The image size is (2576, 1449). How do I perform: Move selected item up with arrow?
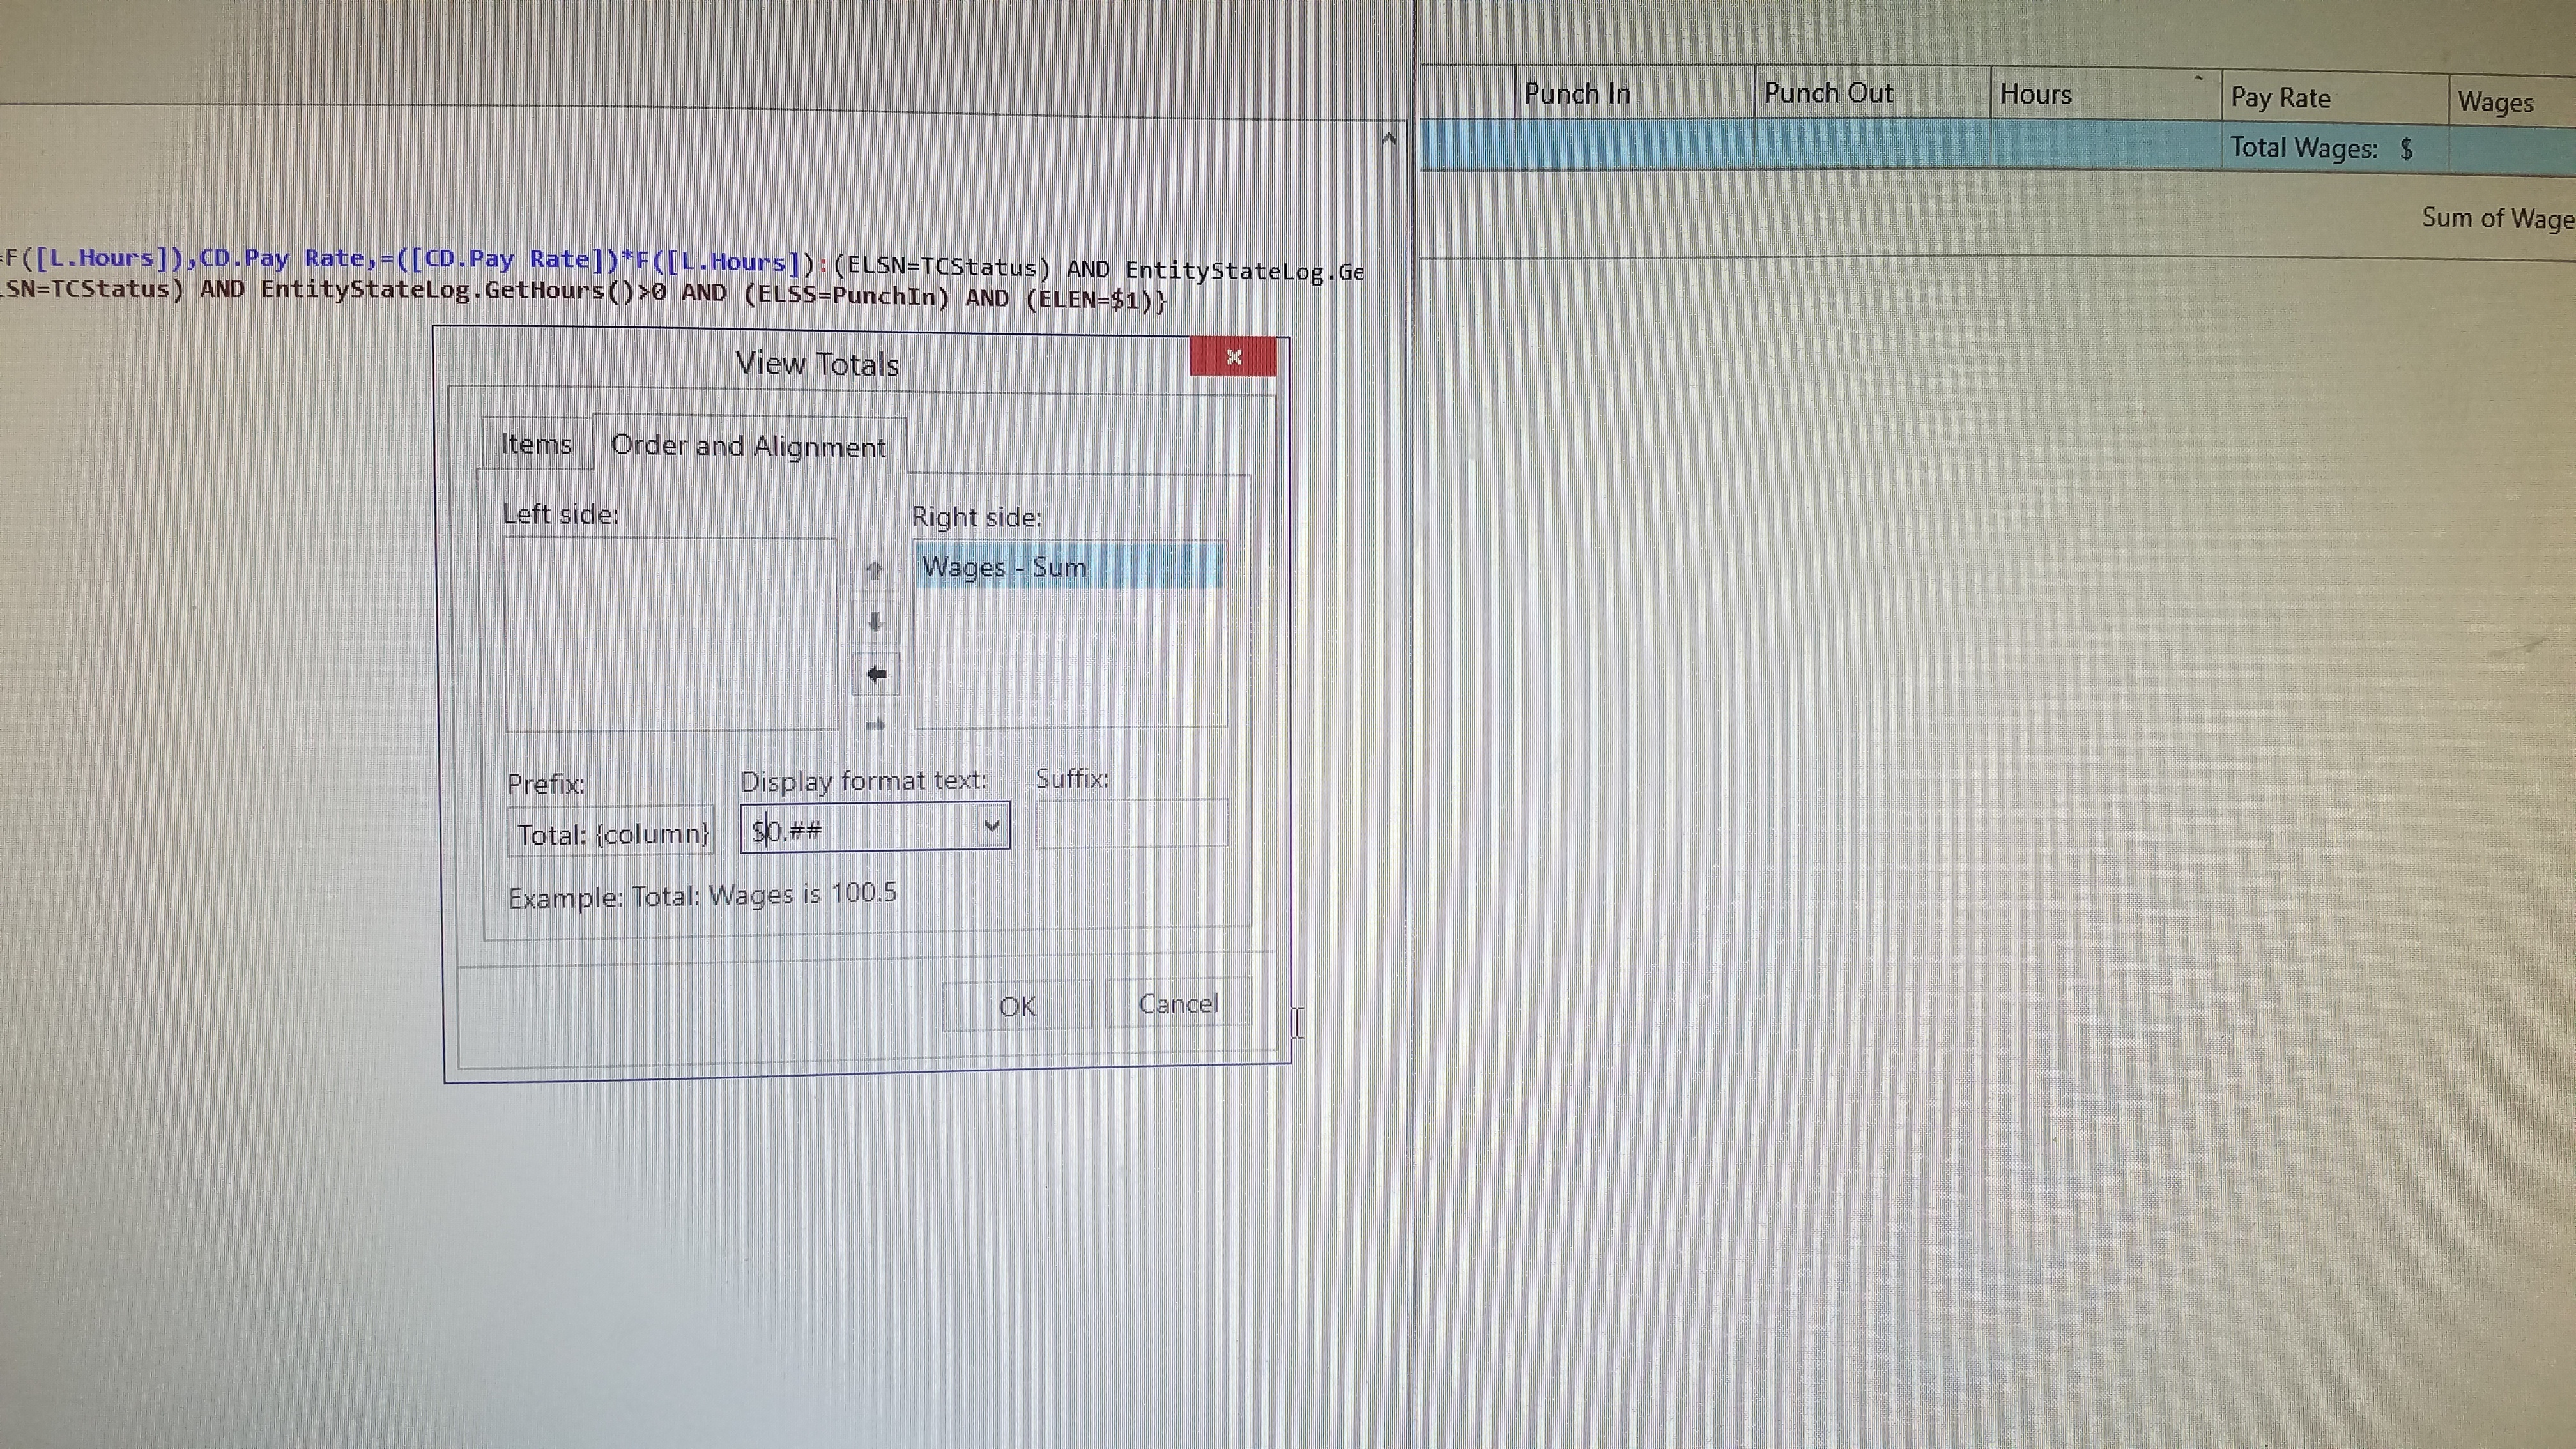(875, 570)
